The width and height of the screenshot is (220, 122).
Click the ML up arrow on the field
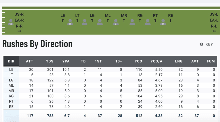pos(108,21)
